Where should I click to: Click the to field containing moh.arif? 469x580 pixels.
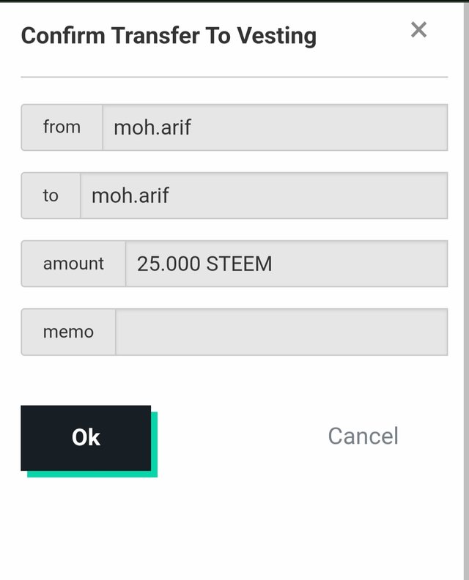(264, 196)
